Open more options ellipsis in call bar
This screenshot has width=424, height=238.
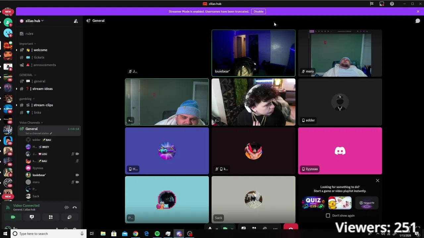pos(275,228)
